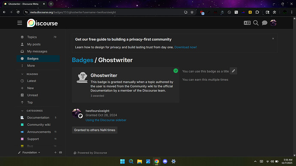The width and height of the screenshot is (296, 166).
Task: Close the Ghostwriter - Discourse Meta tab
Action: [x=44, y=4]
